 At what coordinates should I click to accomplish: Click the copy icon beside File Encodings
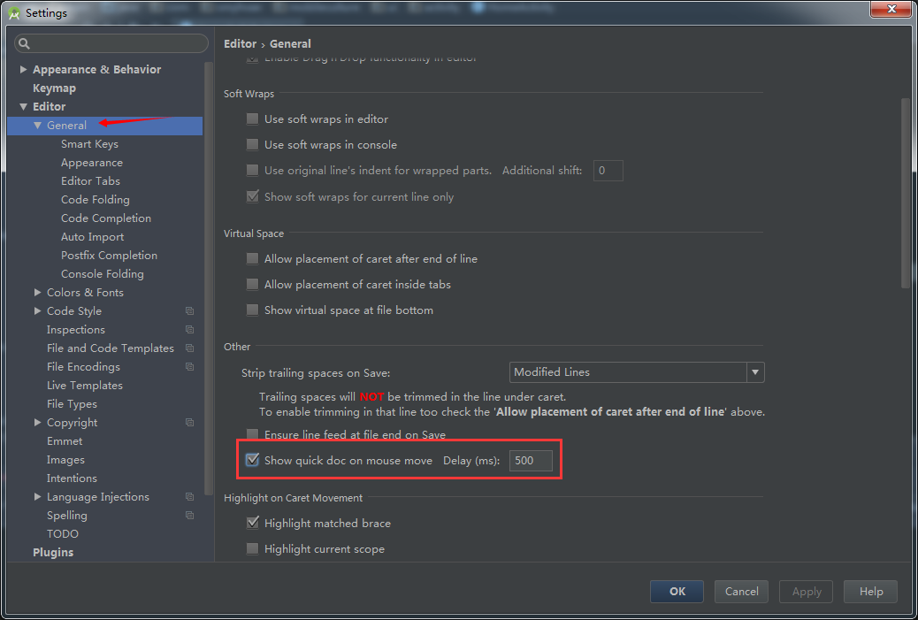189,366
